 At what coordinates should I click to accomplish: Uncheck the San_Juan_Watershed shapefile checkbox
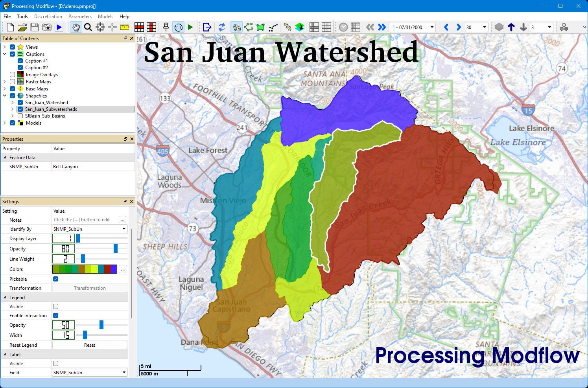click(x=20, y=103)
